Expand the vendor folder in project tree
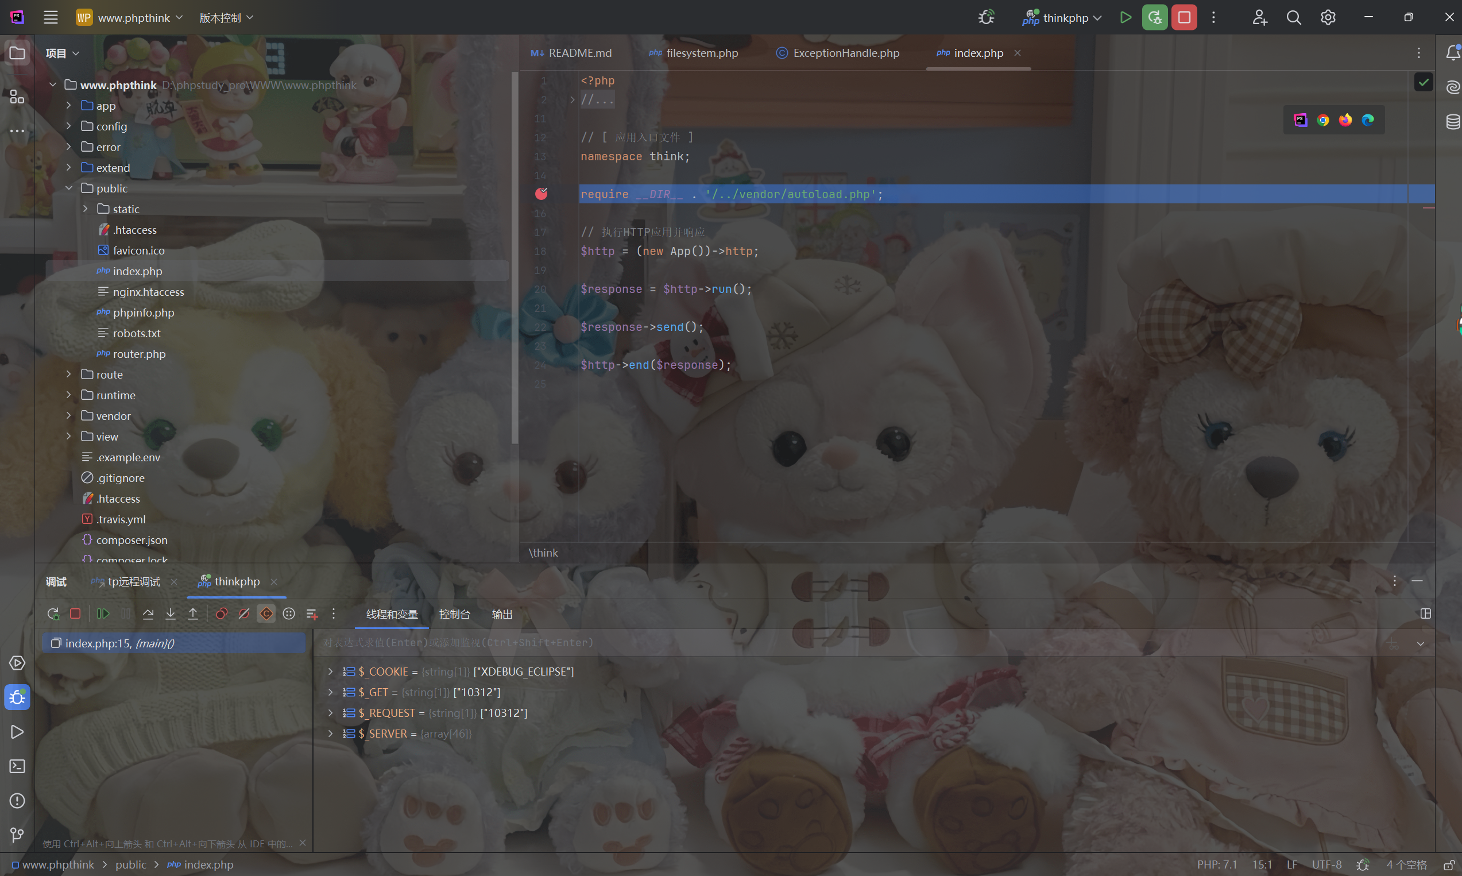Image resolution: width=1462 pixels, height=876 pixels. 68,415
